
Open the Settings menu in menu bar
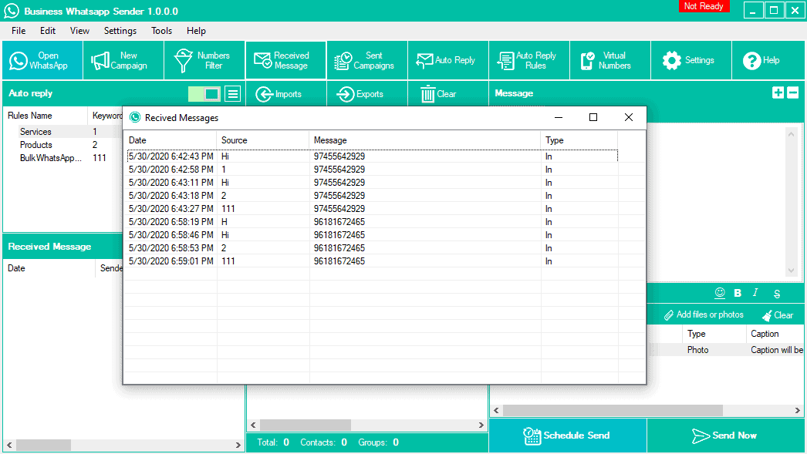click(120, 31)
